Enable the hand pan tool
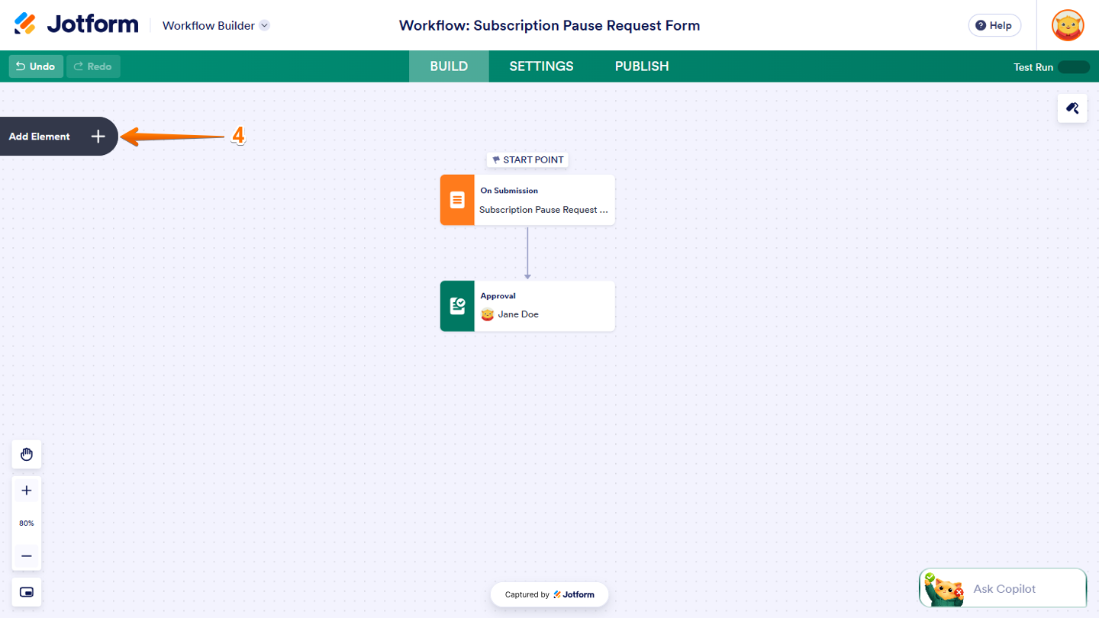 point(27,455)
